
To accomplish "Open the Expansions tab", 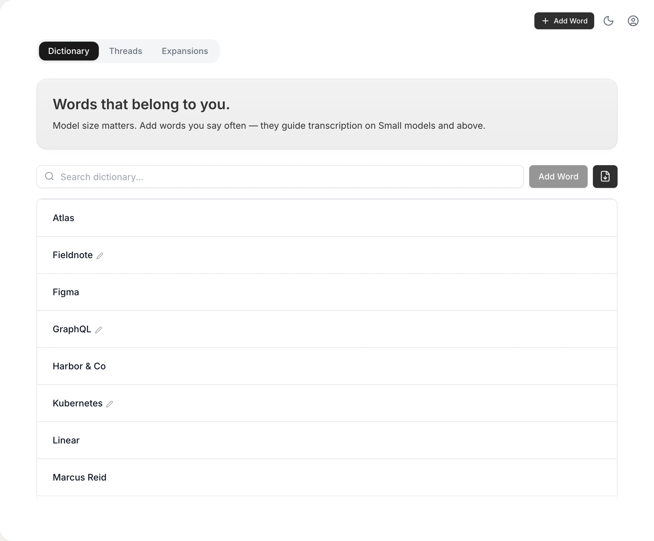I will click(185, 51).
